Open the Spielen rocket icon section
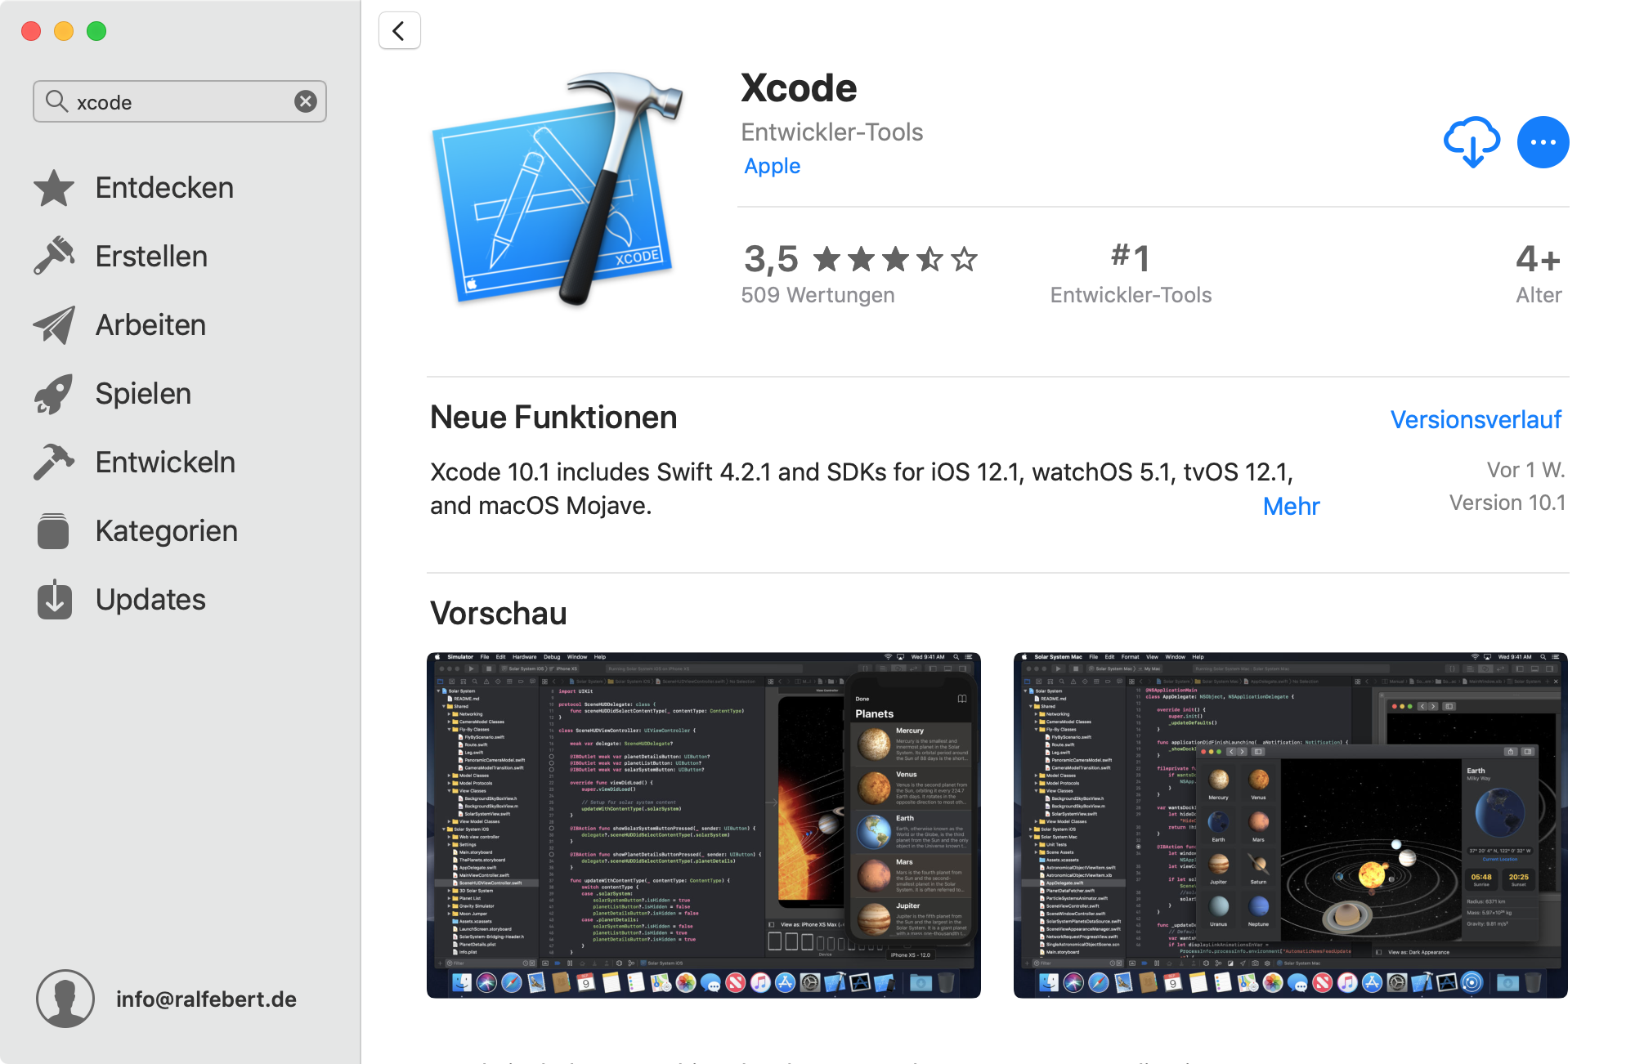 54,393
